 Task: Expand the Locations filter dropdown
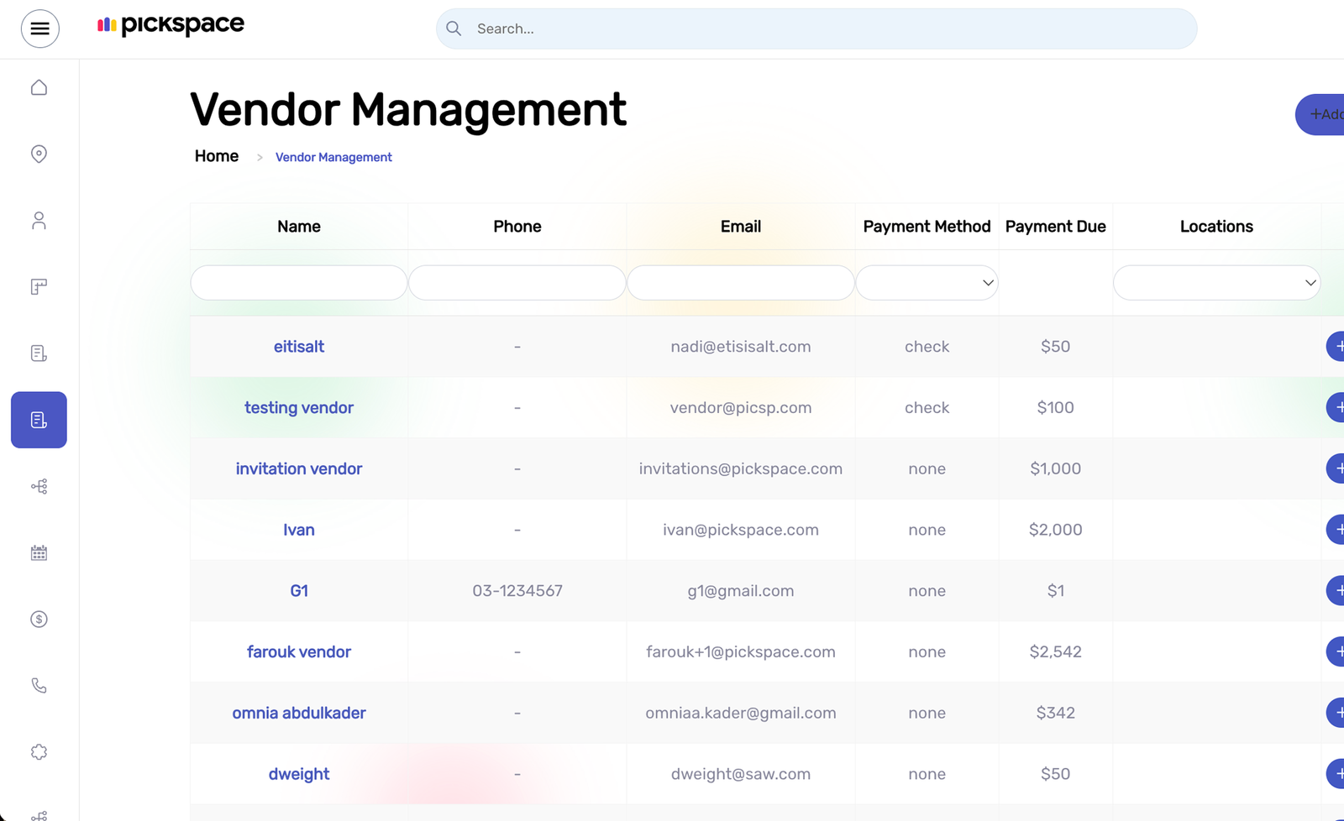pos(1215,283)
